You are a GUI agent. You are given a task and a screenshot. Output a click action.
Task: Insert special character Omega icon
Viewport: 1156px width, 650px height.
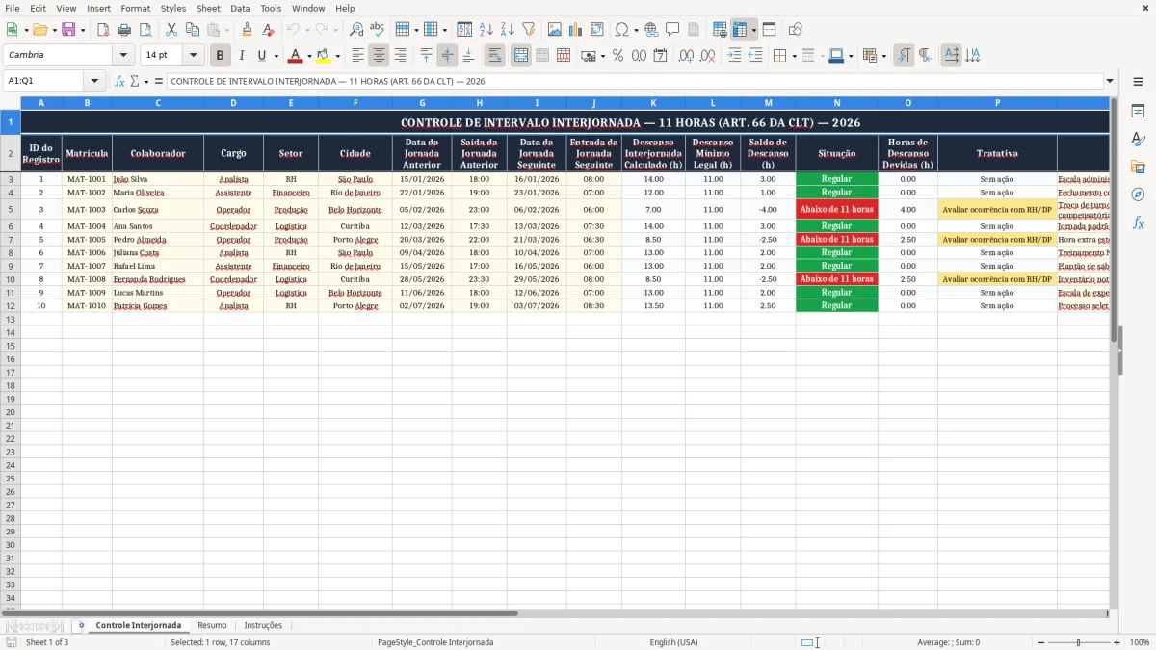tap(622, 30)
